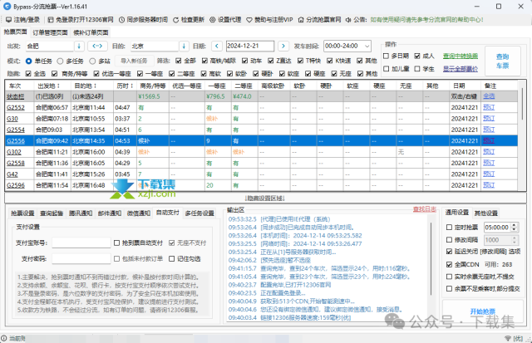Click 显示全部票价 link
This screenshot has width=532, height=343.
tap(461, 69)
